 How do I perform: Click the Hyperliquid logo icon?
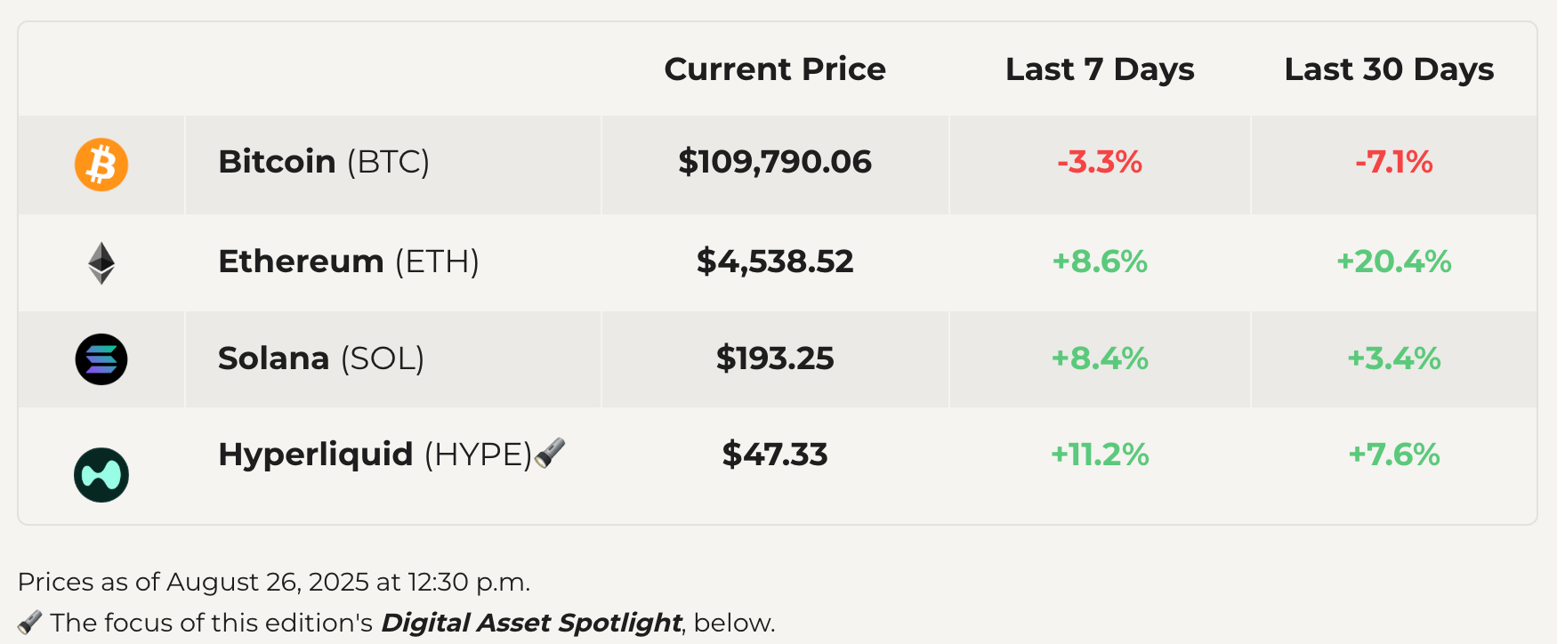click(x=101, y=475)
